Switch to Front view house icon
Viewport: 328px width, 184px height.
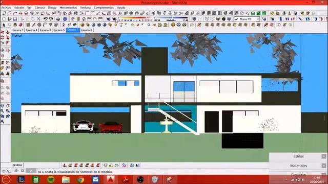coord(84,19)
